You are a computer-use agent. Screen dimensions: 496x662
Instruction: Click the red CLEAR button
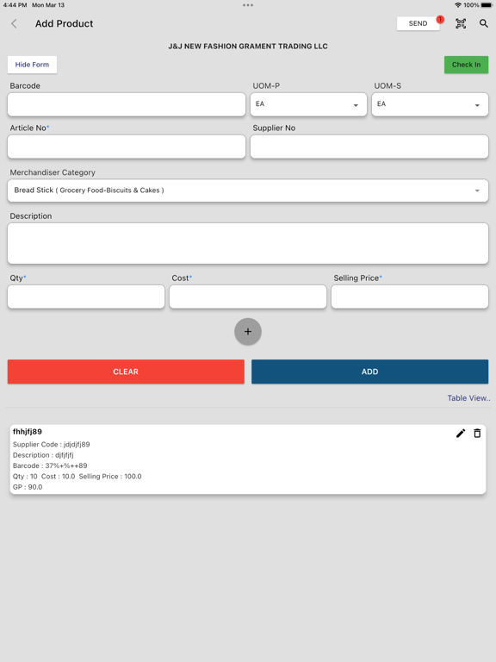(126, 372)
